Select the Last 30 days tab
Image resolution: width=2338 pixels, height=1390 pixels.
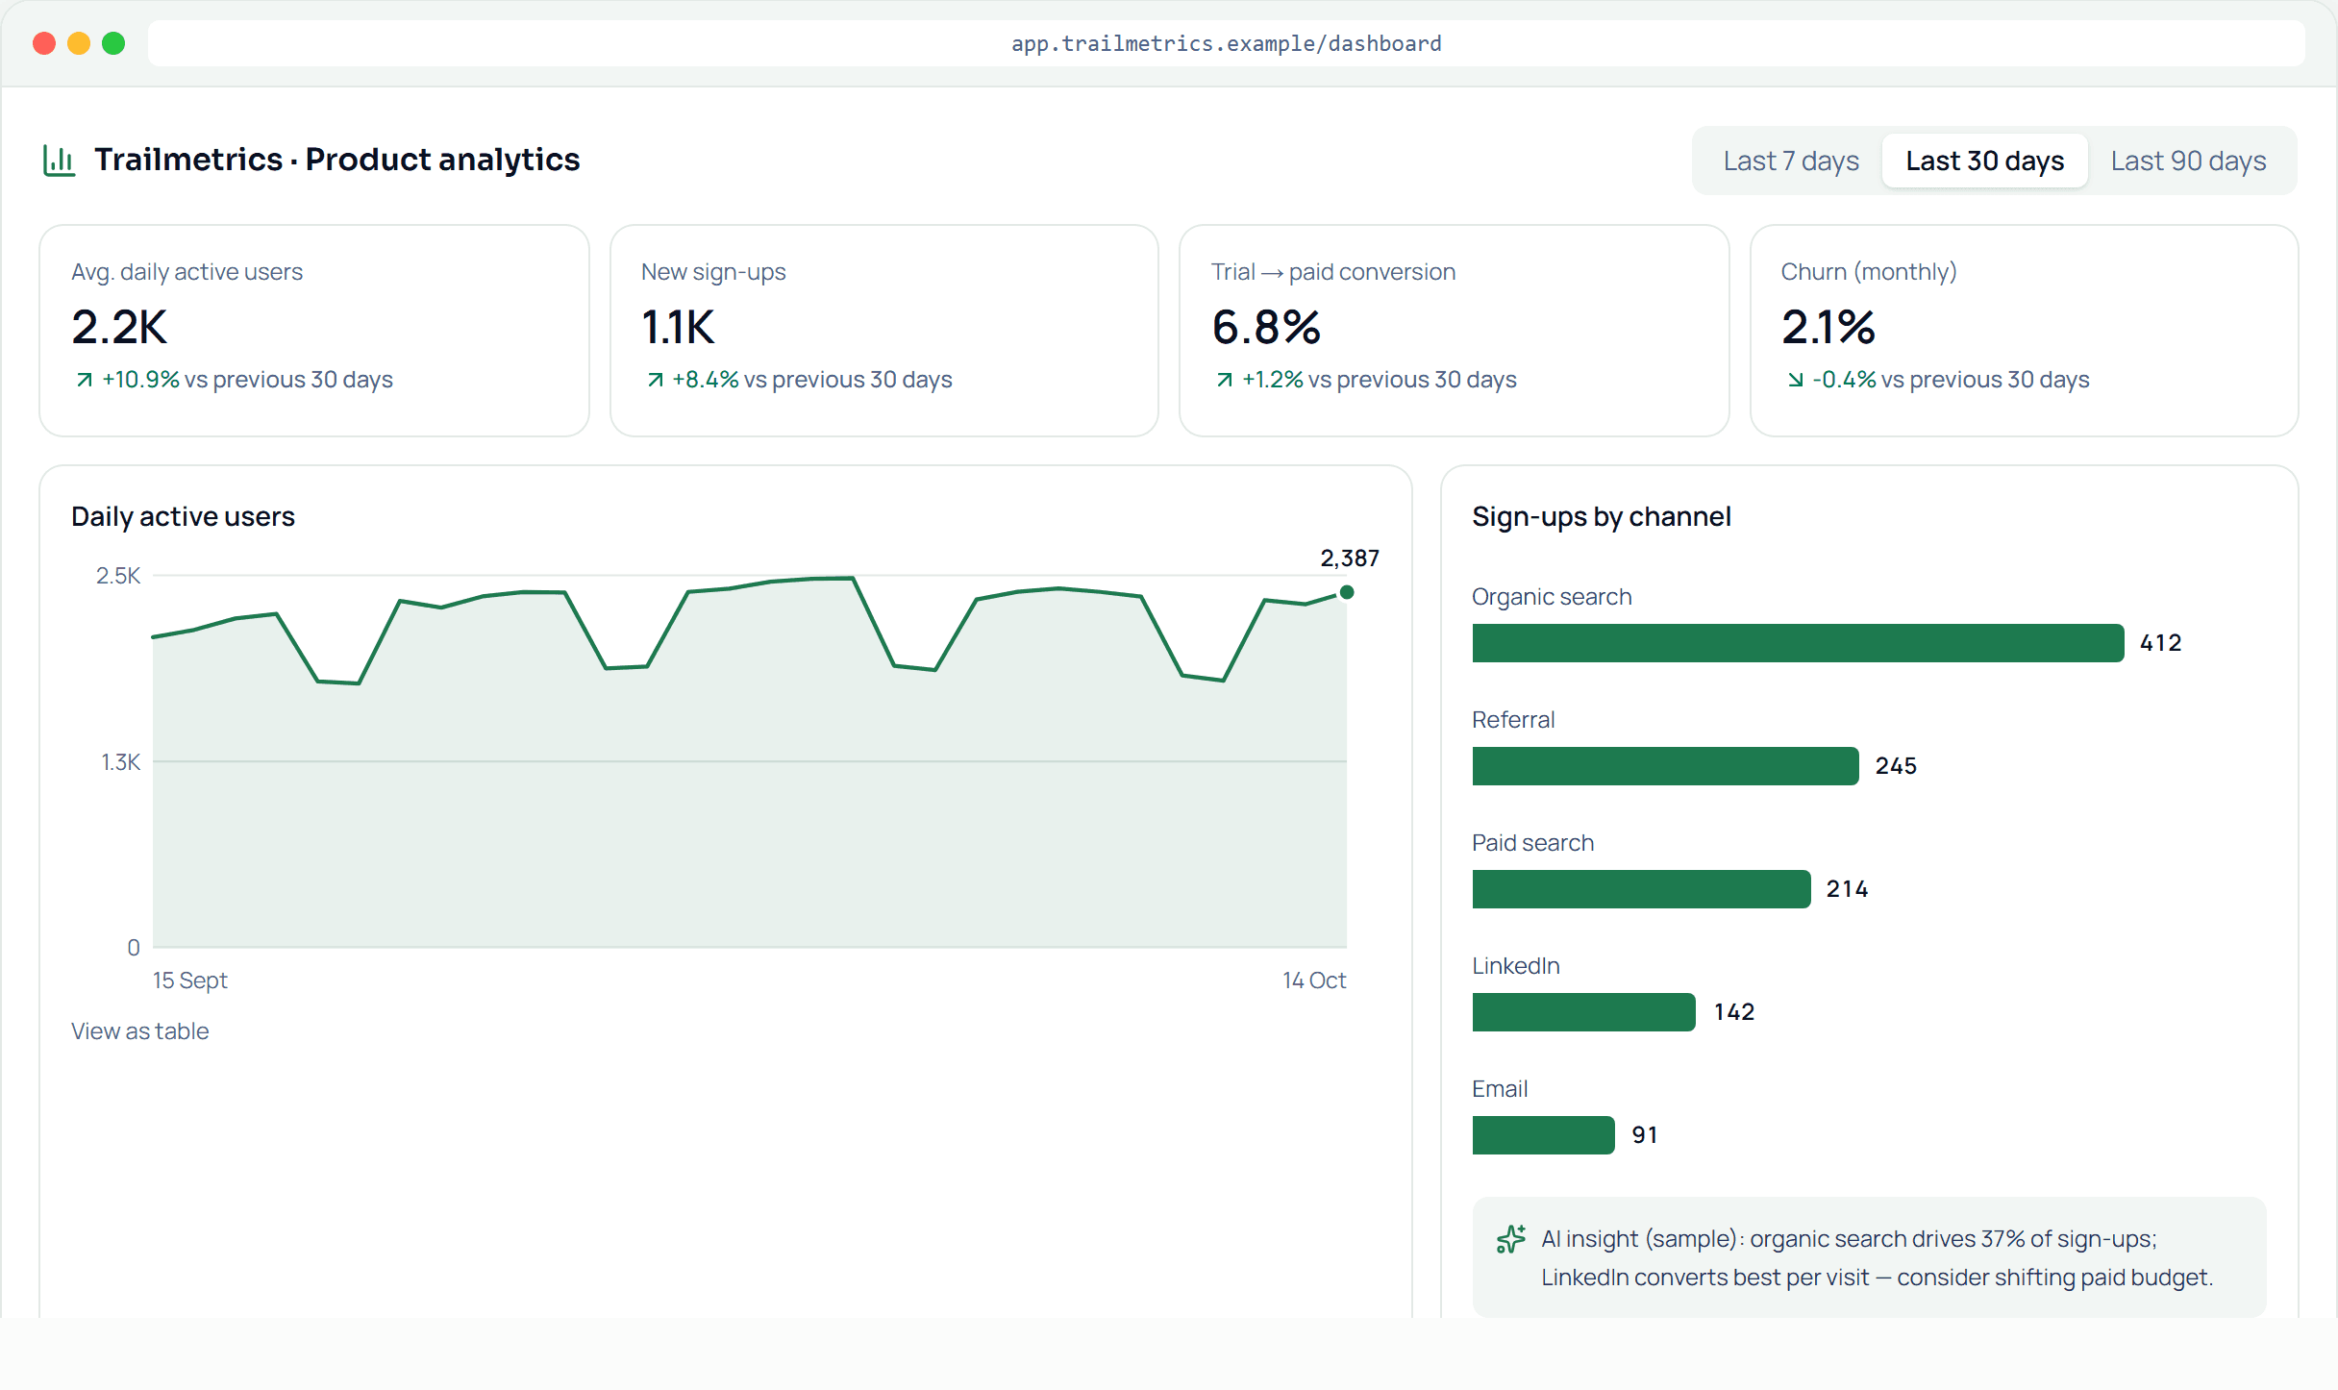[x=1984, y=161]
